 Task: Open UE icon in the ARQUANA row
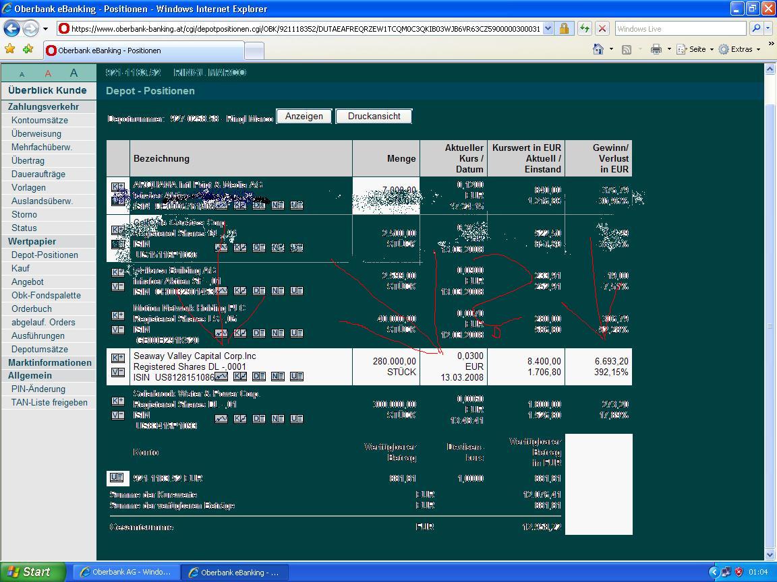pyautogui.click(x=297, y=205)
